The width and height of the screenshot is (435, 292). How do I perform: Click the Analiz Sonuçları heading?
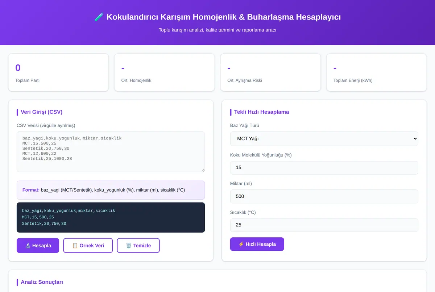[x=42, y=282]
